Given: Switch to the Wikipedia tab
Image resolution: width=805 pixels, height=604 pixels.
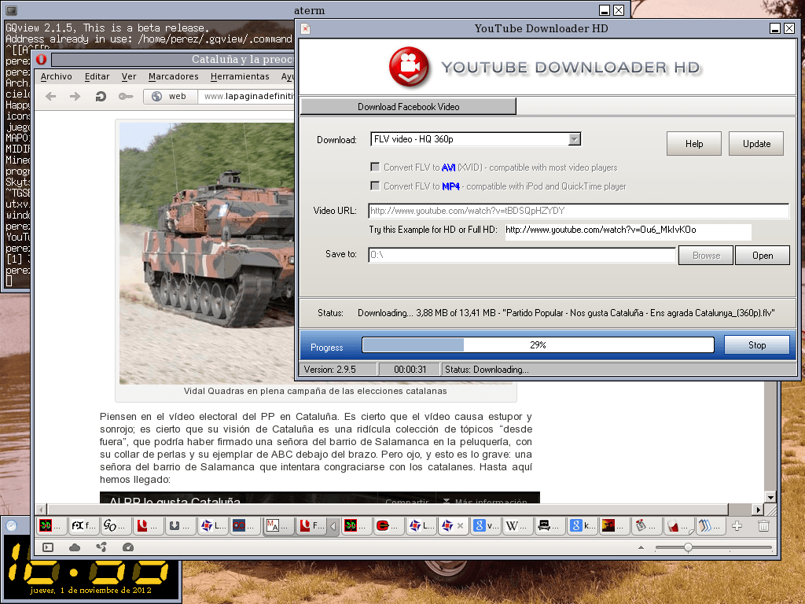Looking at the screenshot, I should [517, 526].
